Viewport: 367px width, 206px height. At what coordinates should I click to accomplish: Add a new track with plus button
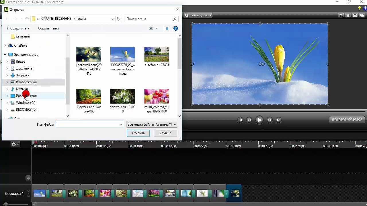(x=28, y=178)
